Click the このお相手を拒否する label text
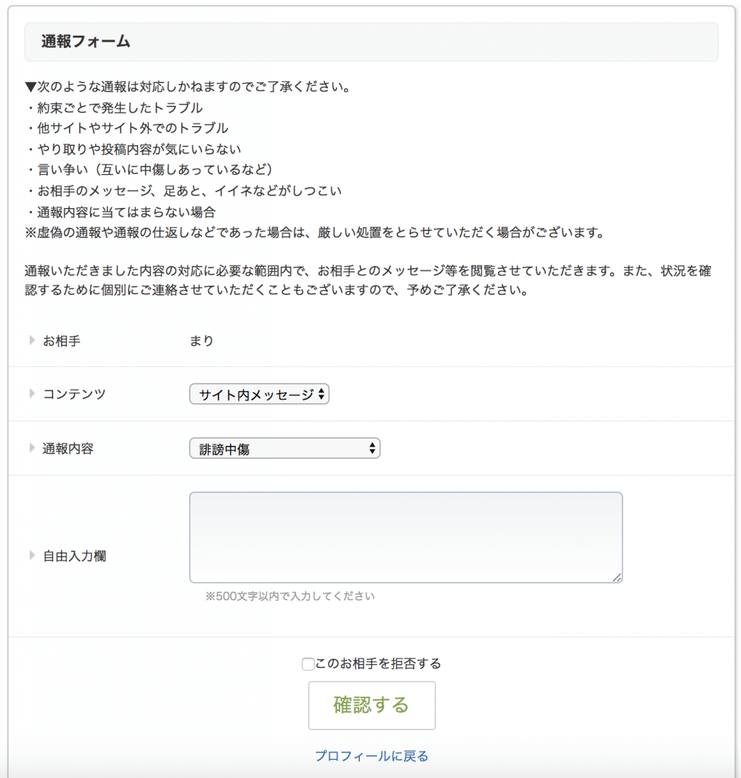Image resolution: width=741 pixels, height=778 pixels. coord(378,664)
